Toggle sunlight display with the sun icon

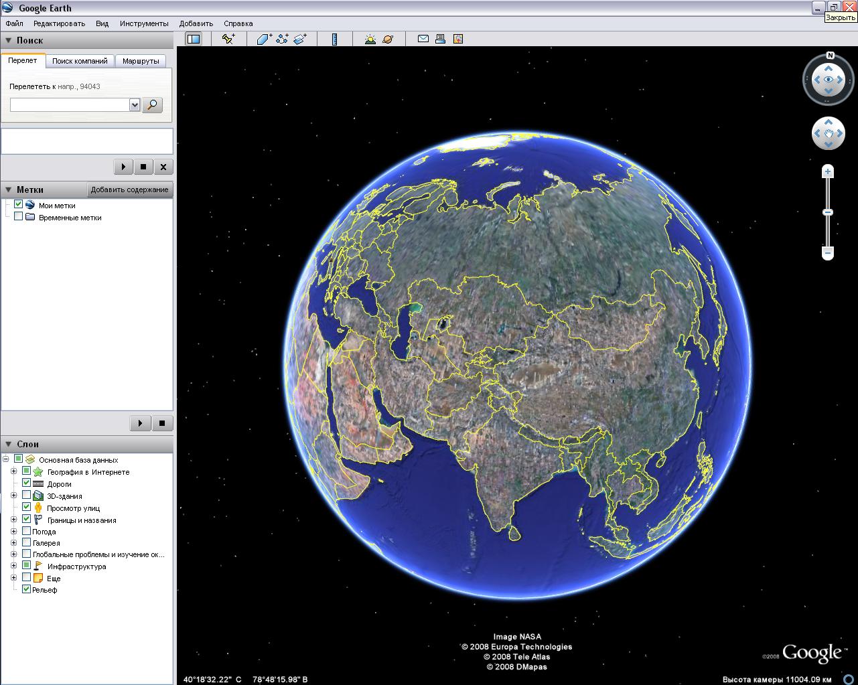[x=370, y=39]
